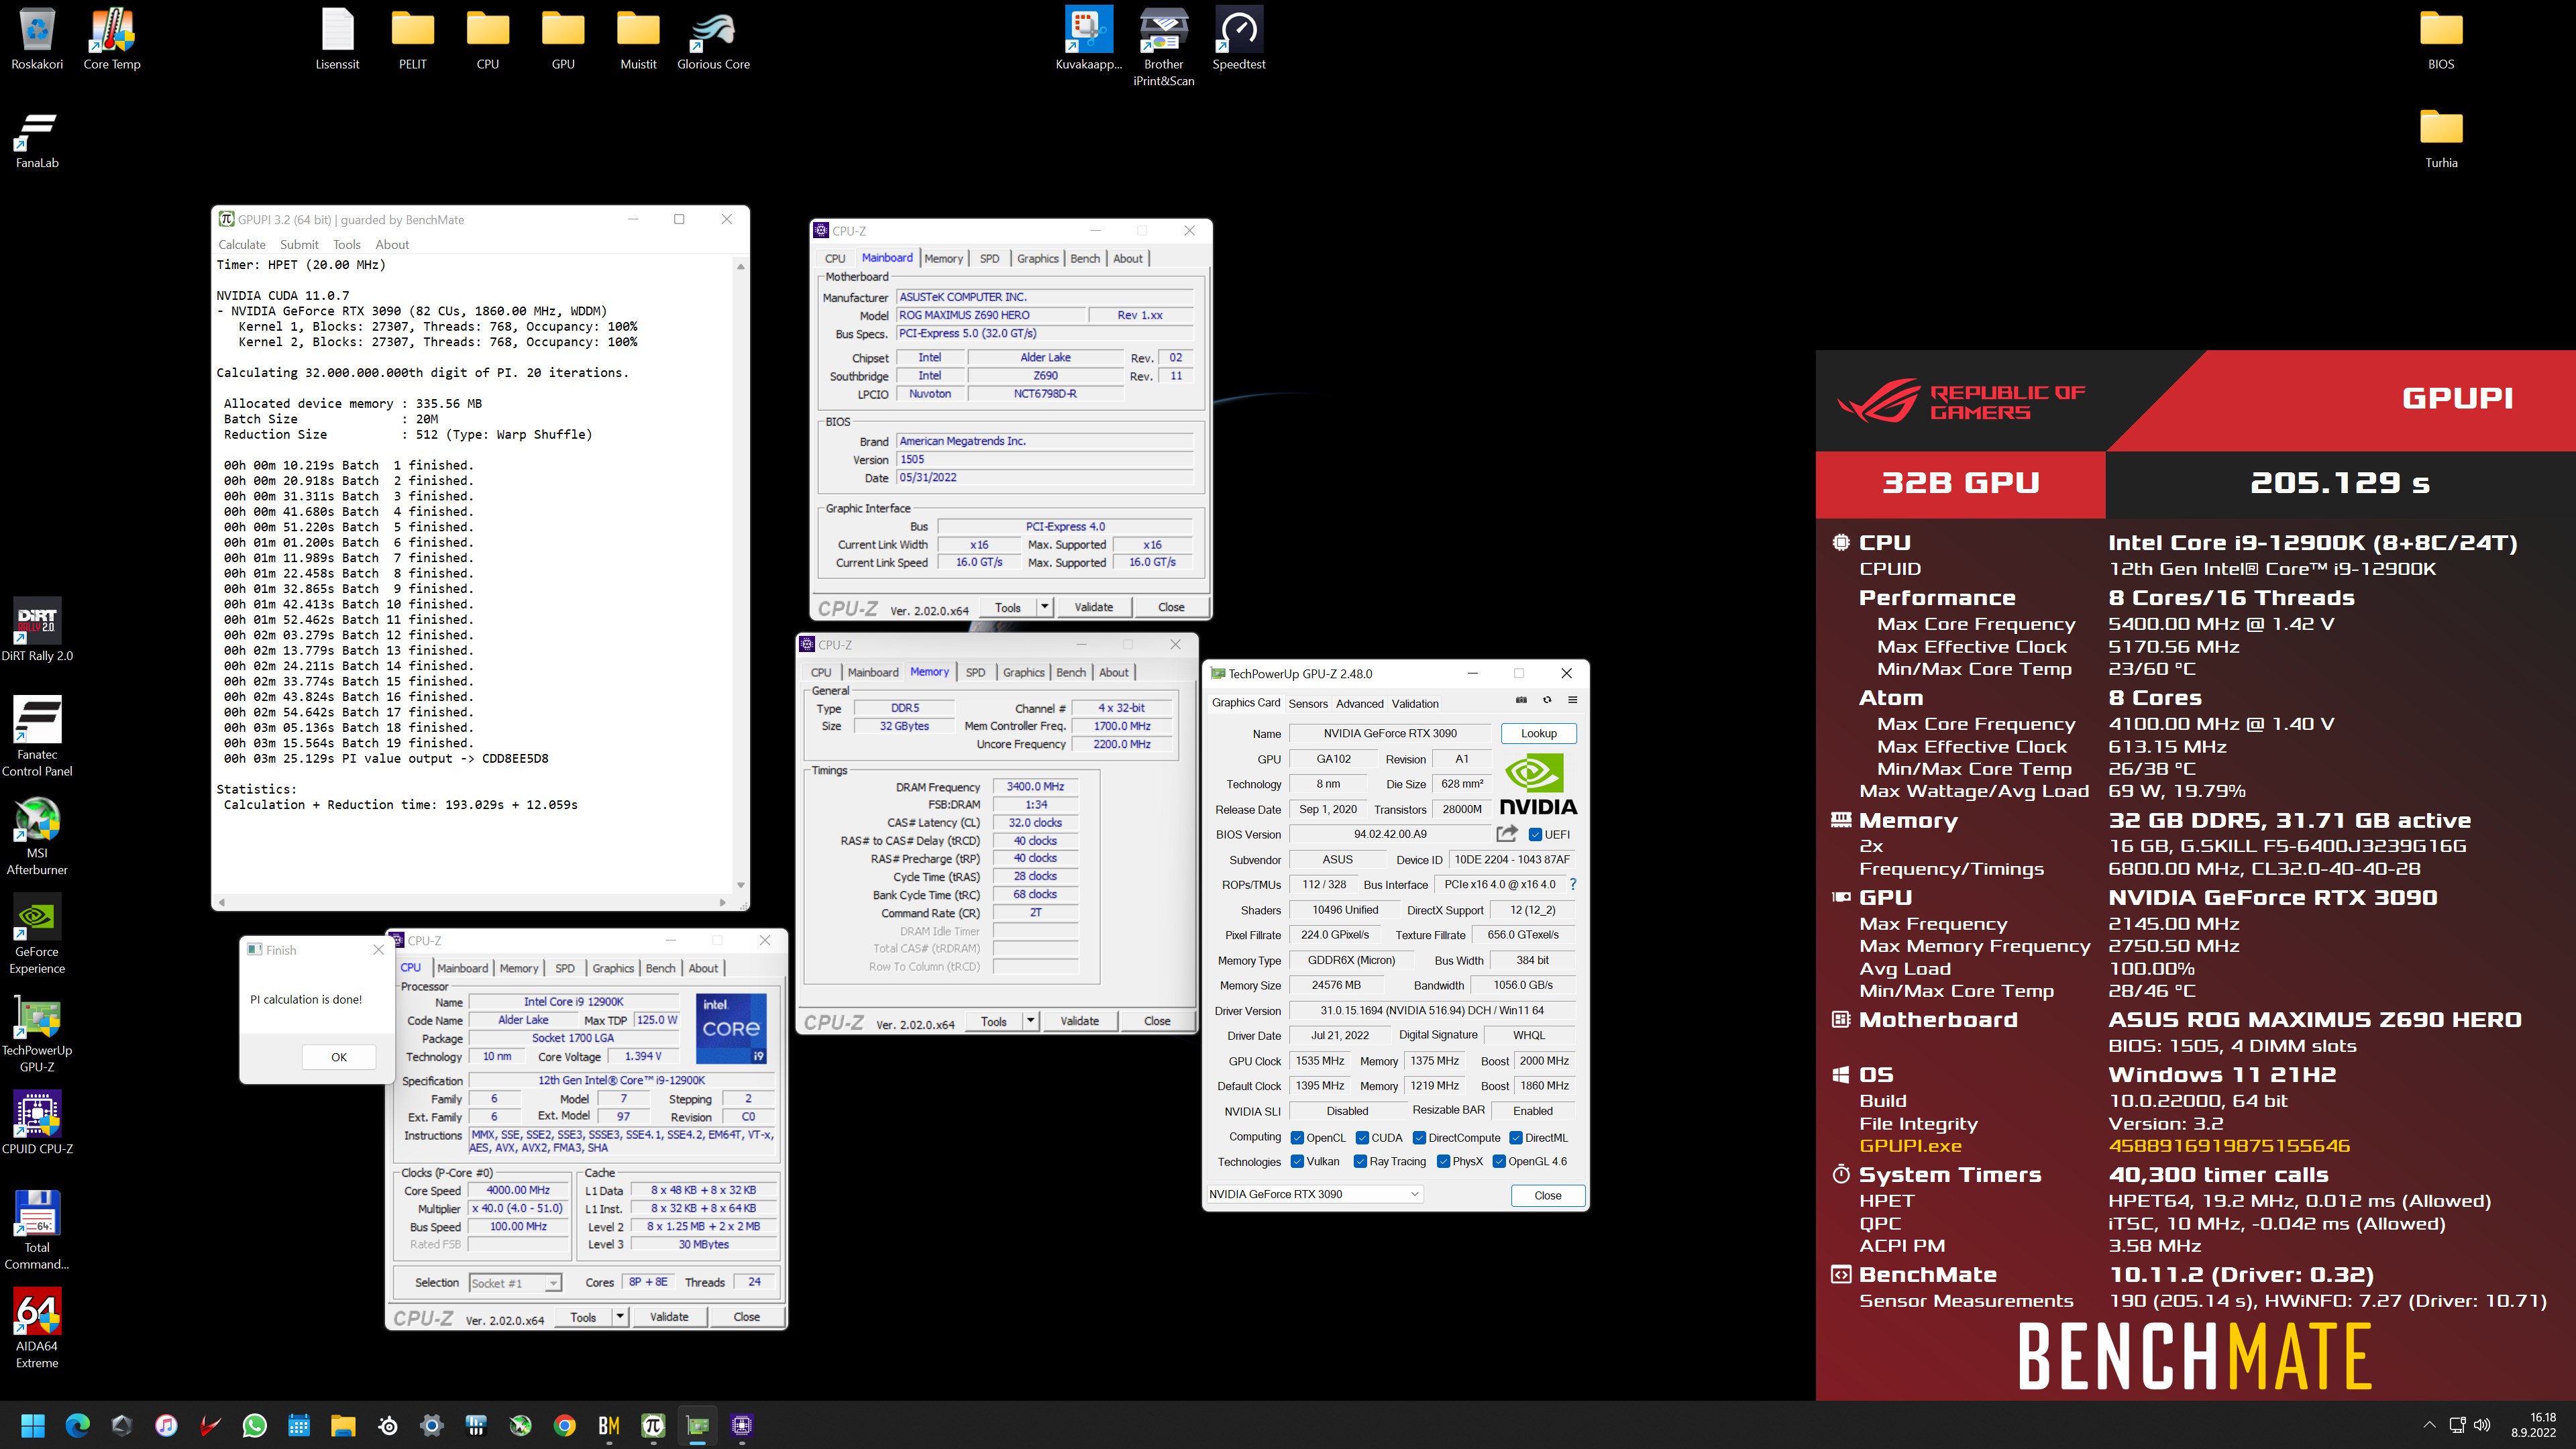Toggle the DirectCompute checkbox
Screen dimensions: 2576x1449
pos(1419,1137)
